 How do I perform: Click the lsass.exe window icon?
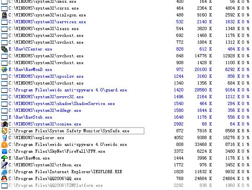coord(4,29)
